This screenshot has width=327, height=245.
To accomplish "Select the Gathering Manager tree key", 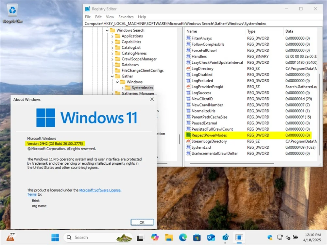I will [x=138, y=93].
